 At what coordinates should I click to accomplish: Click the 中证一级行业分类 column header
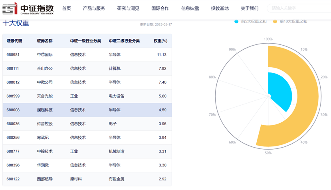coord(86,41)
